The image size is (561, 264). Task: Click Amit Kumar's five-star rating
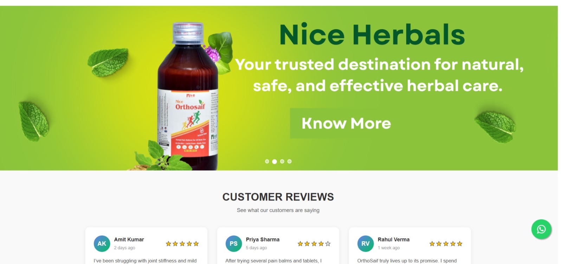click(x=182, y=244)
